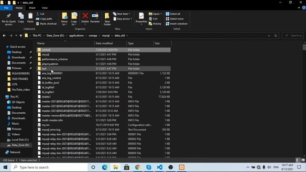Screen dimensions: 306x172
Task: Collapse the ribbon with the chevron
Action: coord(299,8)
